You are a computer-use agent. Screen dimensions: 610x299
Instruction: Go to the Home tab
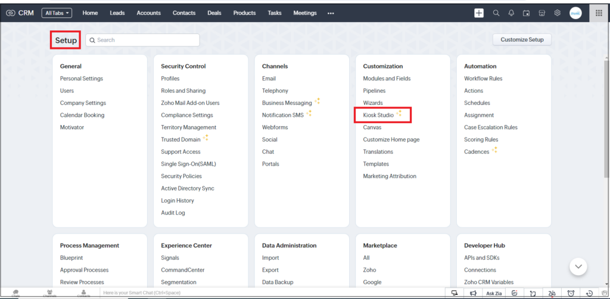tap(90, 13)
